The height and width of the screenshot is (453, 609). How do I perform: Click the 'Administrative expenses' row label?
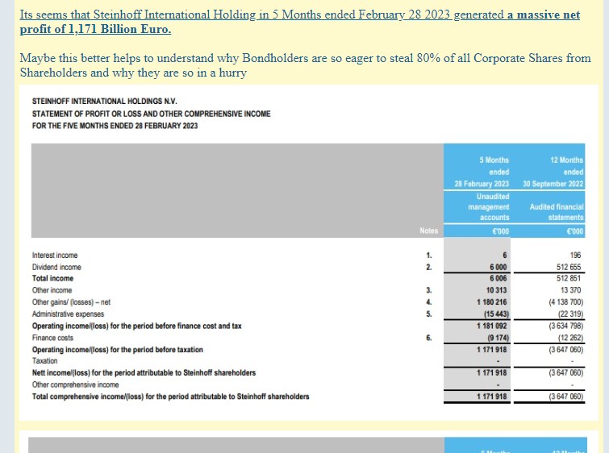click(68, 314)
